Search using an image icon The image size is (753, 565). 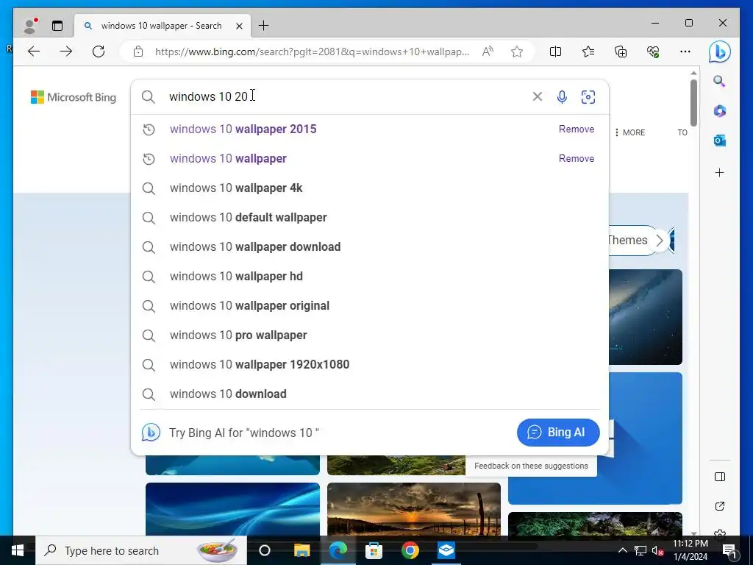point(588,97)
